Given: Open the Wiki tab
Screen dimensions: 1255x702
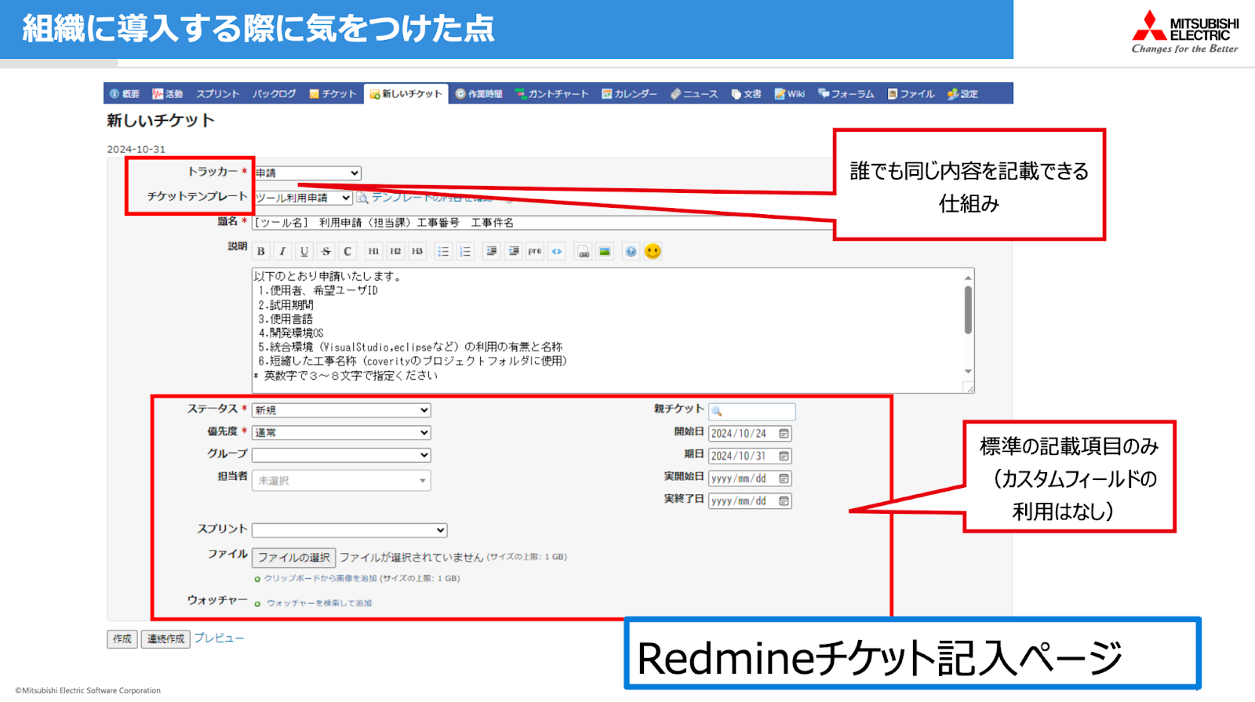Looking at the screenshot, I should [790, 93].
